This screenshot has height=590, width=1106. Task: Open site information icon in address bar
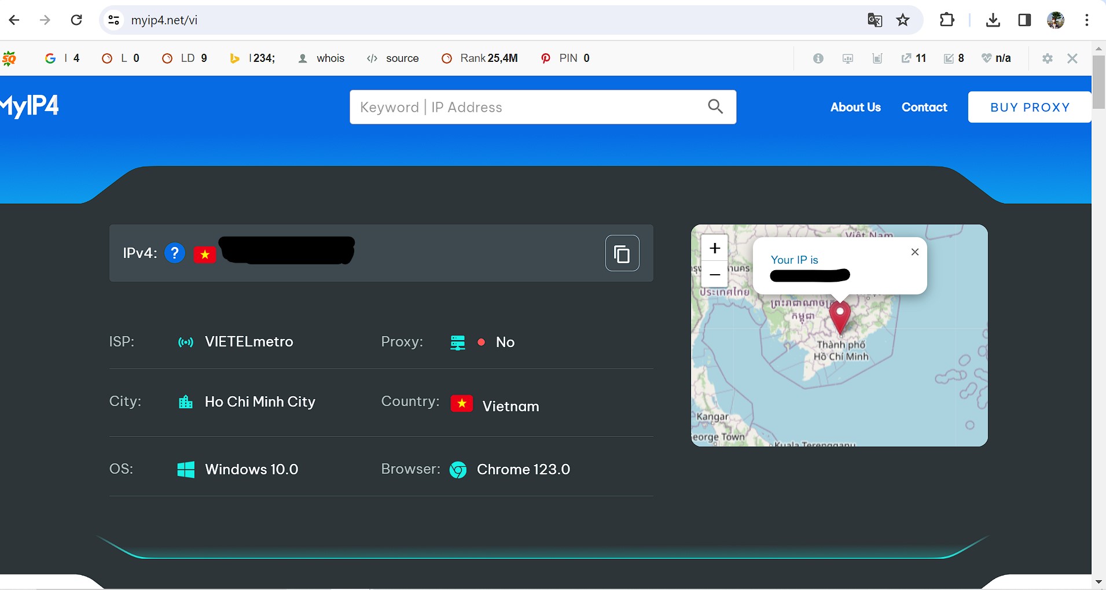pyautogui.click(x=114, y=20)
